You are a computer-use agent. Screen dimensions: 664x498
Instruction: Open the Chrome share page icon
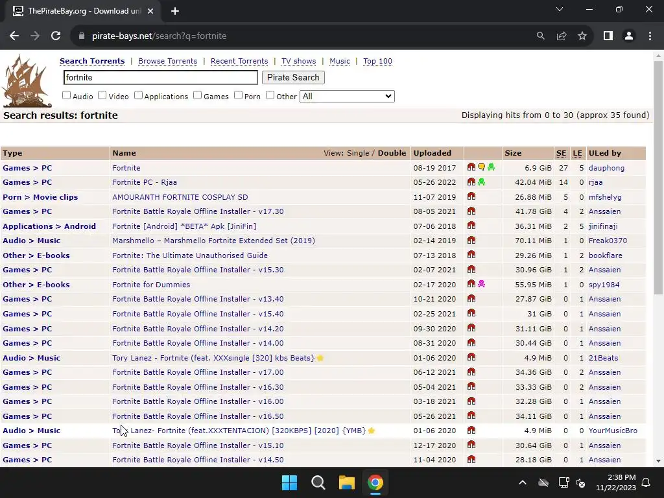pyautogui.click(x=562, y=36)
